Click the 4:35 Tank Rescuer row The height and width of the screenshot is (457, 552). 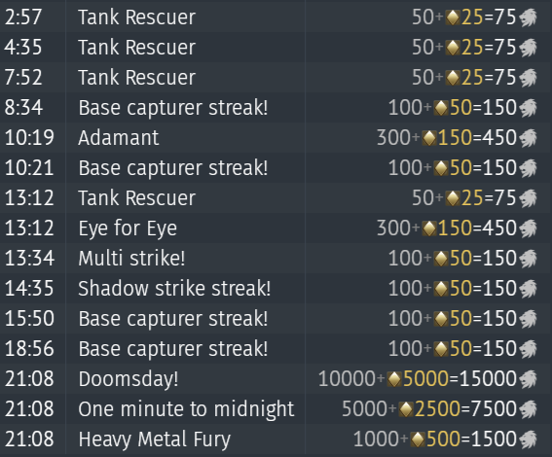tap(276, 48)
